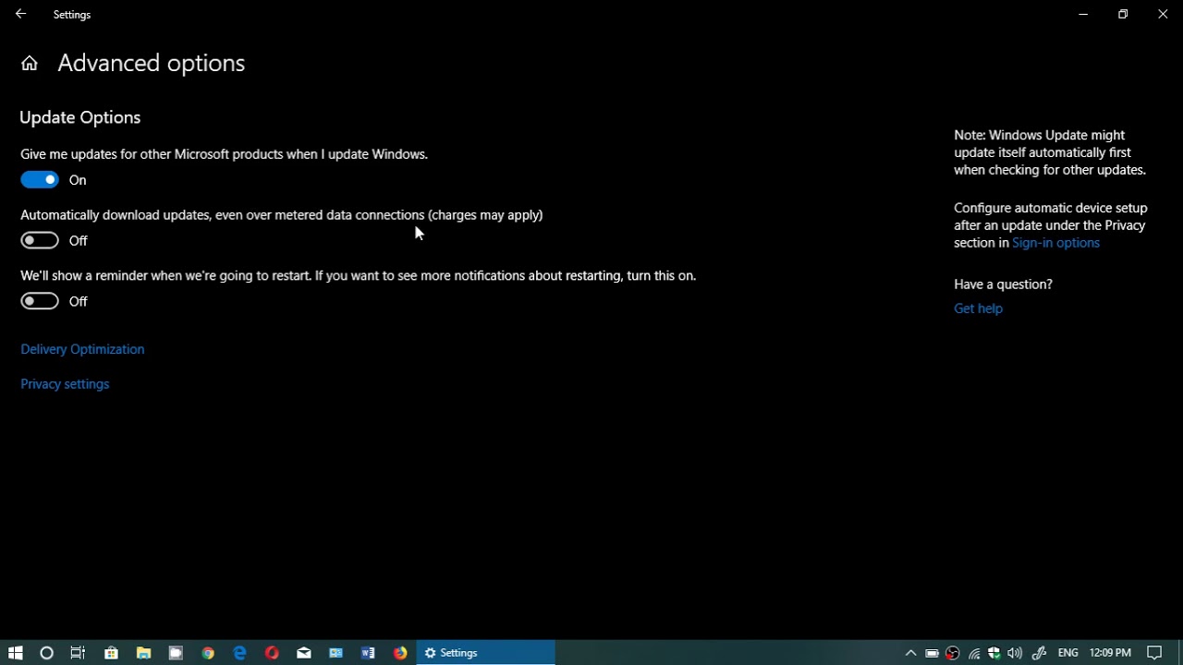1183x665 pixels.
Task: Open Windows Security shield tray icon
Action: [x=994, y=653]
